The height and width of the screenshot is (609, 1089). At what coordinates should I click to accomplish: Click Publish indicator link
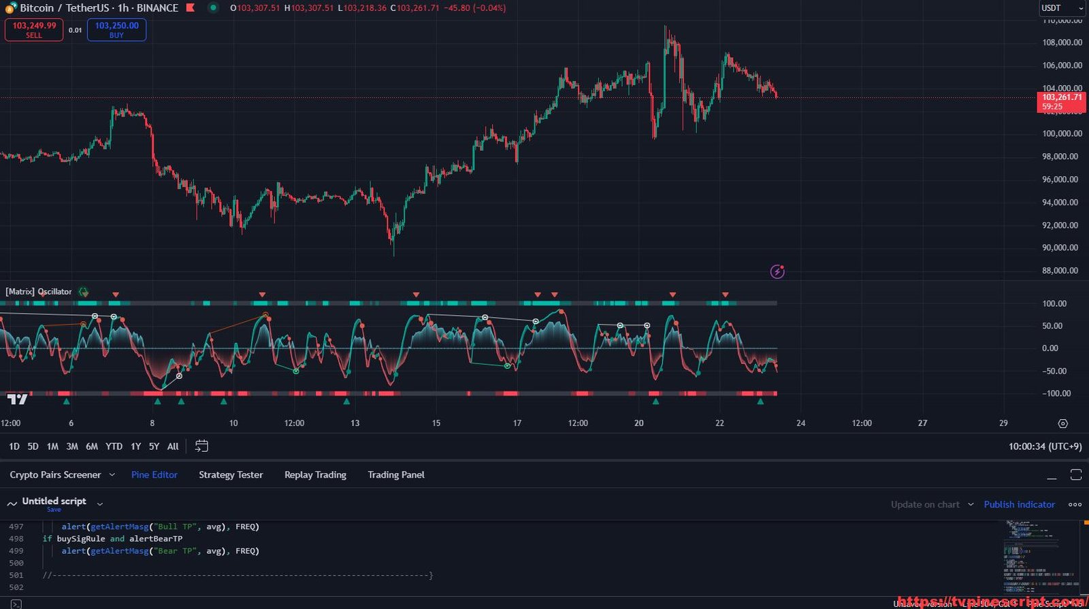[1019, 504]
